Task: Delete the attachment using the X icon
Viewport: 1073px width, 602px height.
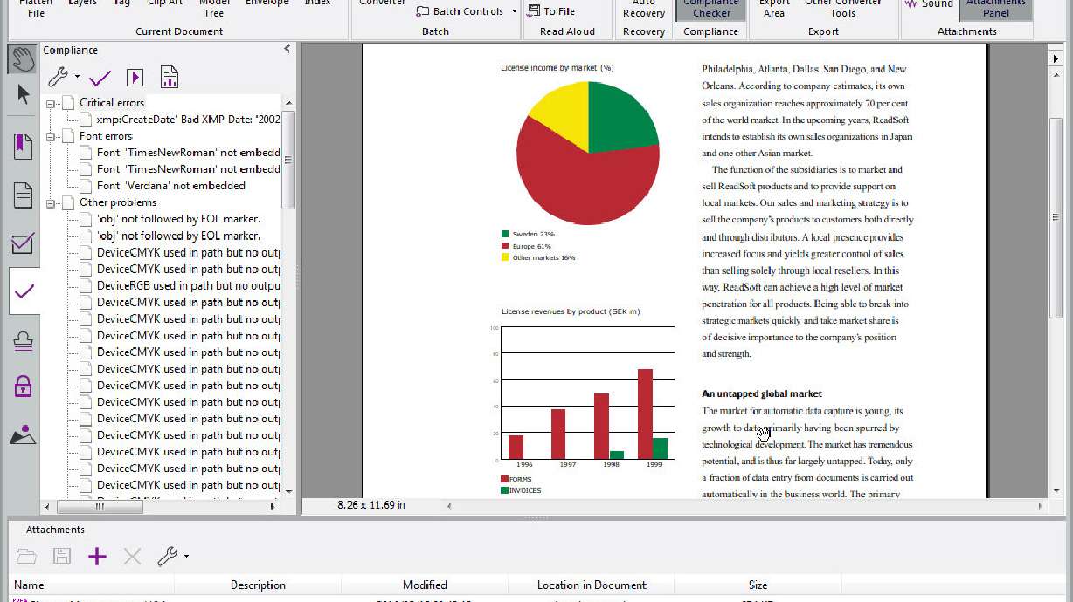Action: [129, 556]
